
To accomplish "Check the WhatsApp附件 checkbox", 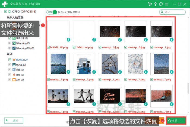I will point(10,48).
